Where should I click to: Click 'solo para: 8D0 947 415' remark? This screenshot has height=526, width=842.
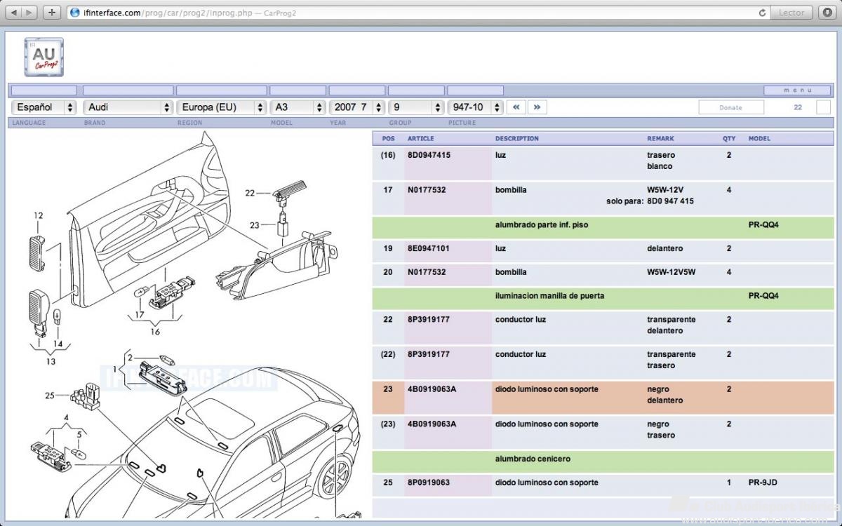[x=650, y=201]
